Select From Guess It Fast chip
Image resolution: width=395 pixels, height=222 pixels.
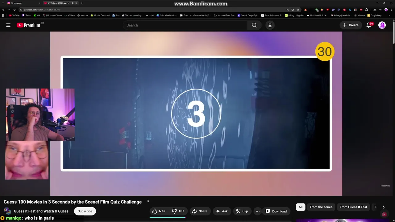pyautogui.click(x=353, y=207)
